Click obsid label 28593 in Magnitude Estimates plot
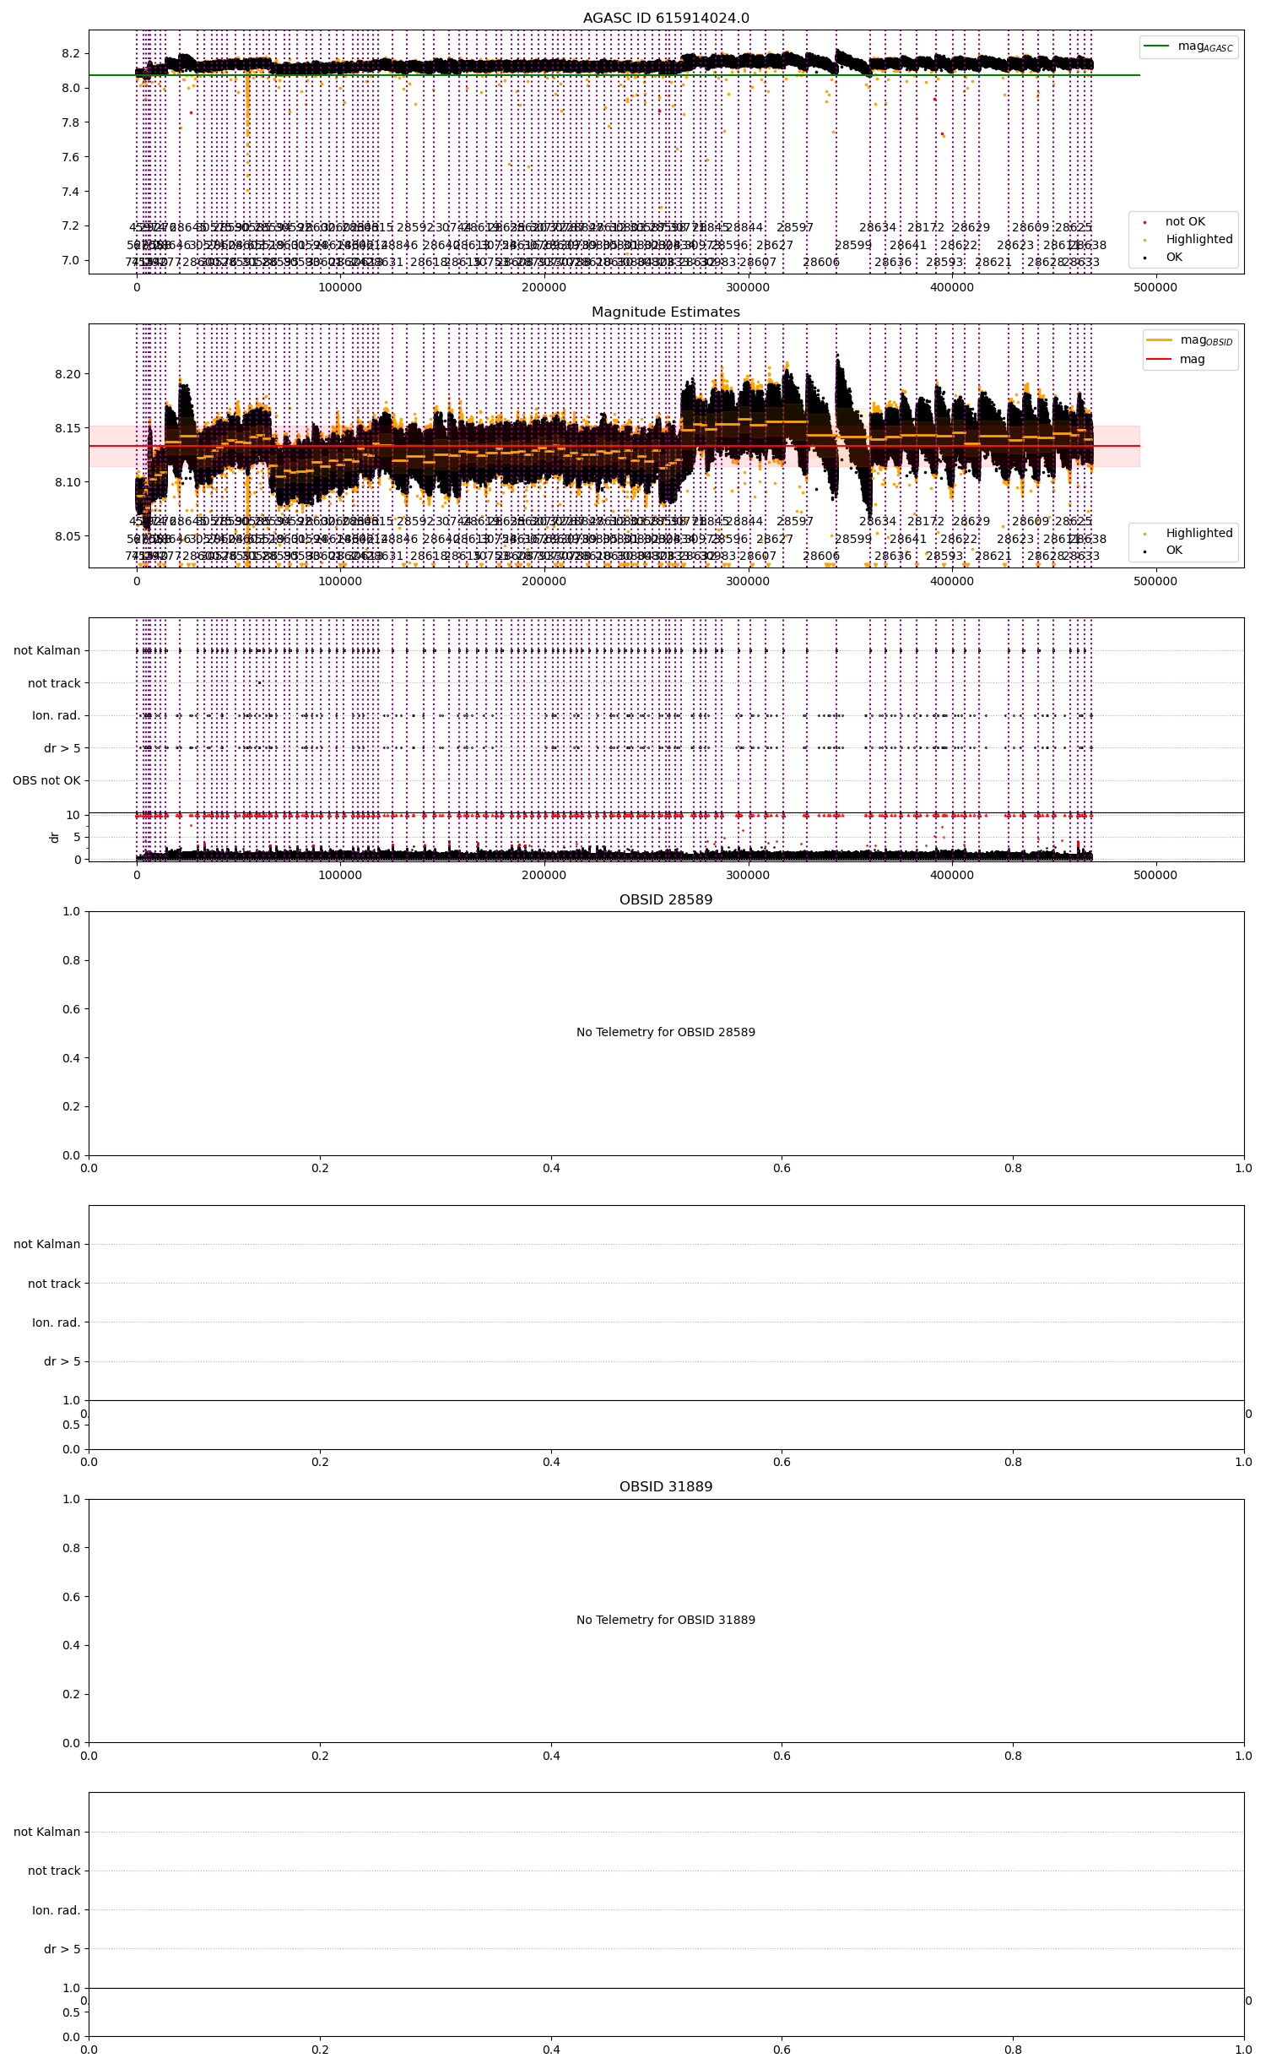The image size is (1266, 2069). click(944, 556)
